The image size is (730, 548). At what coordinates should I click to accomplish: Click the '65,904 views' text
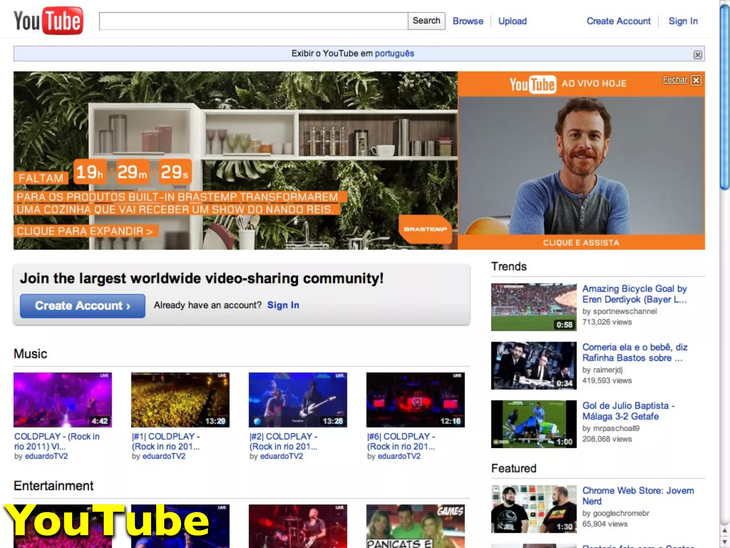click(605, 524)
